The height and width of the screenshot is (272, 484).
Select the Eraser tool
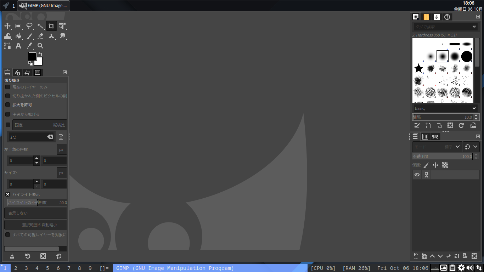pyautogui.click(x=40, y=36)
